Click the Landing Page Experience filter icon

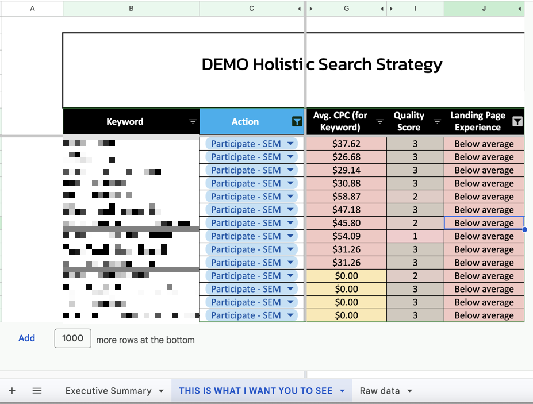coord(517,121)
